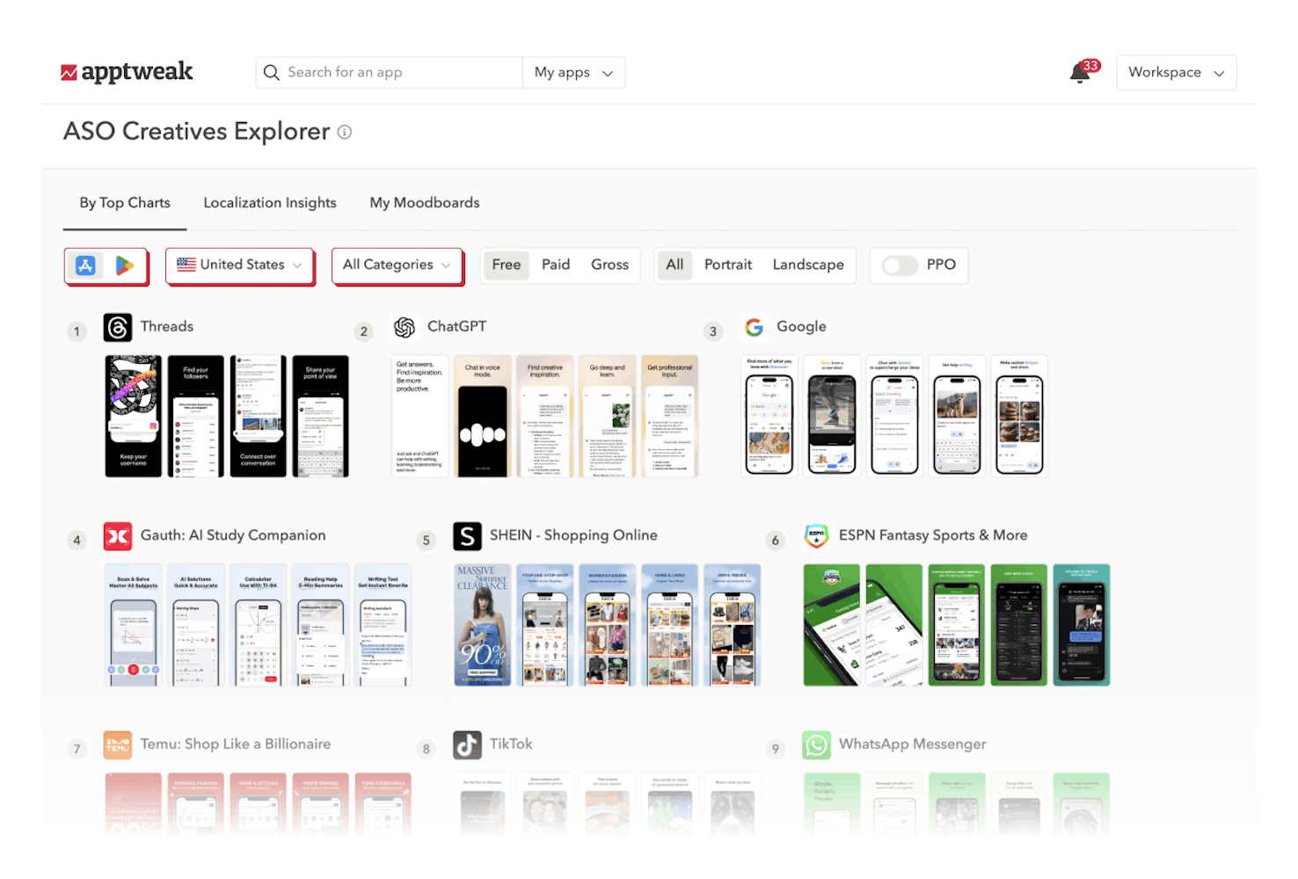
Task: Open the My Moodboards tab
Action: 425,202
